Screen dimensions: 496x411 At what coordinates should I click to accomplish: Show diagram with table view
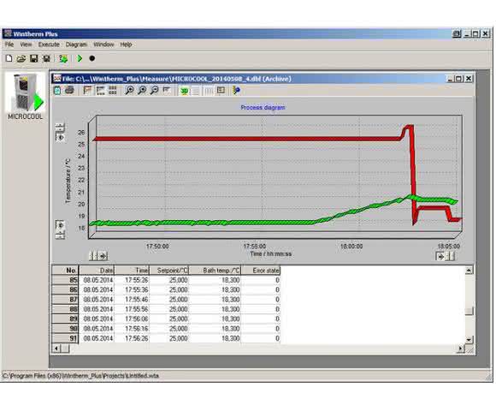[100, 91]
